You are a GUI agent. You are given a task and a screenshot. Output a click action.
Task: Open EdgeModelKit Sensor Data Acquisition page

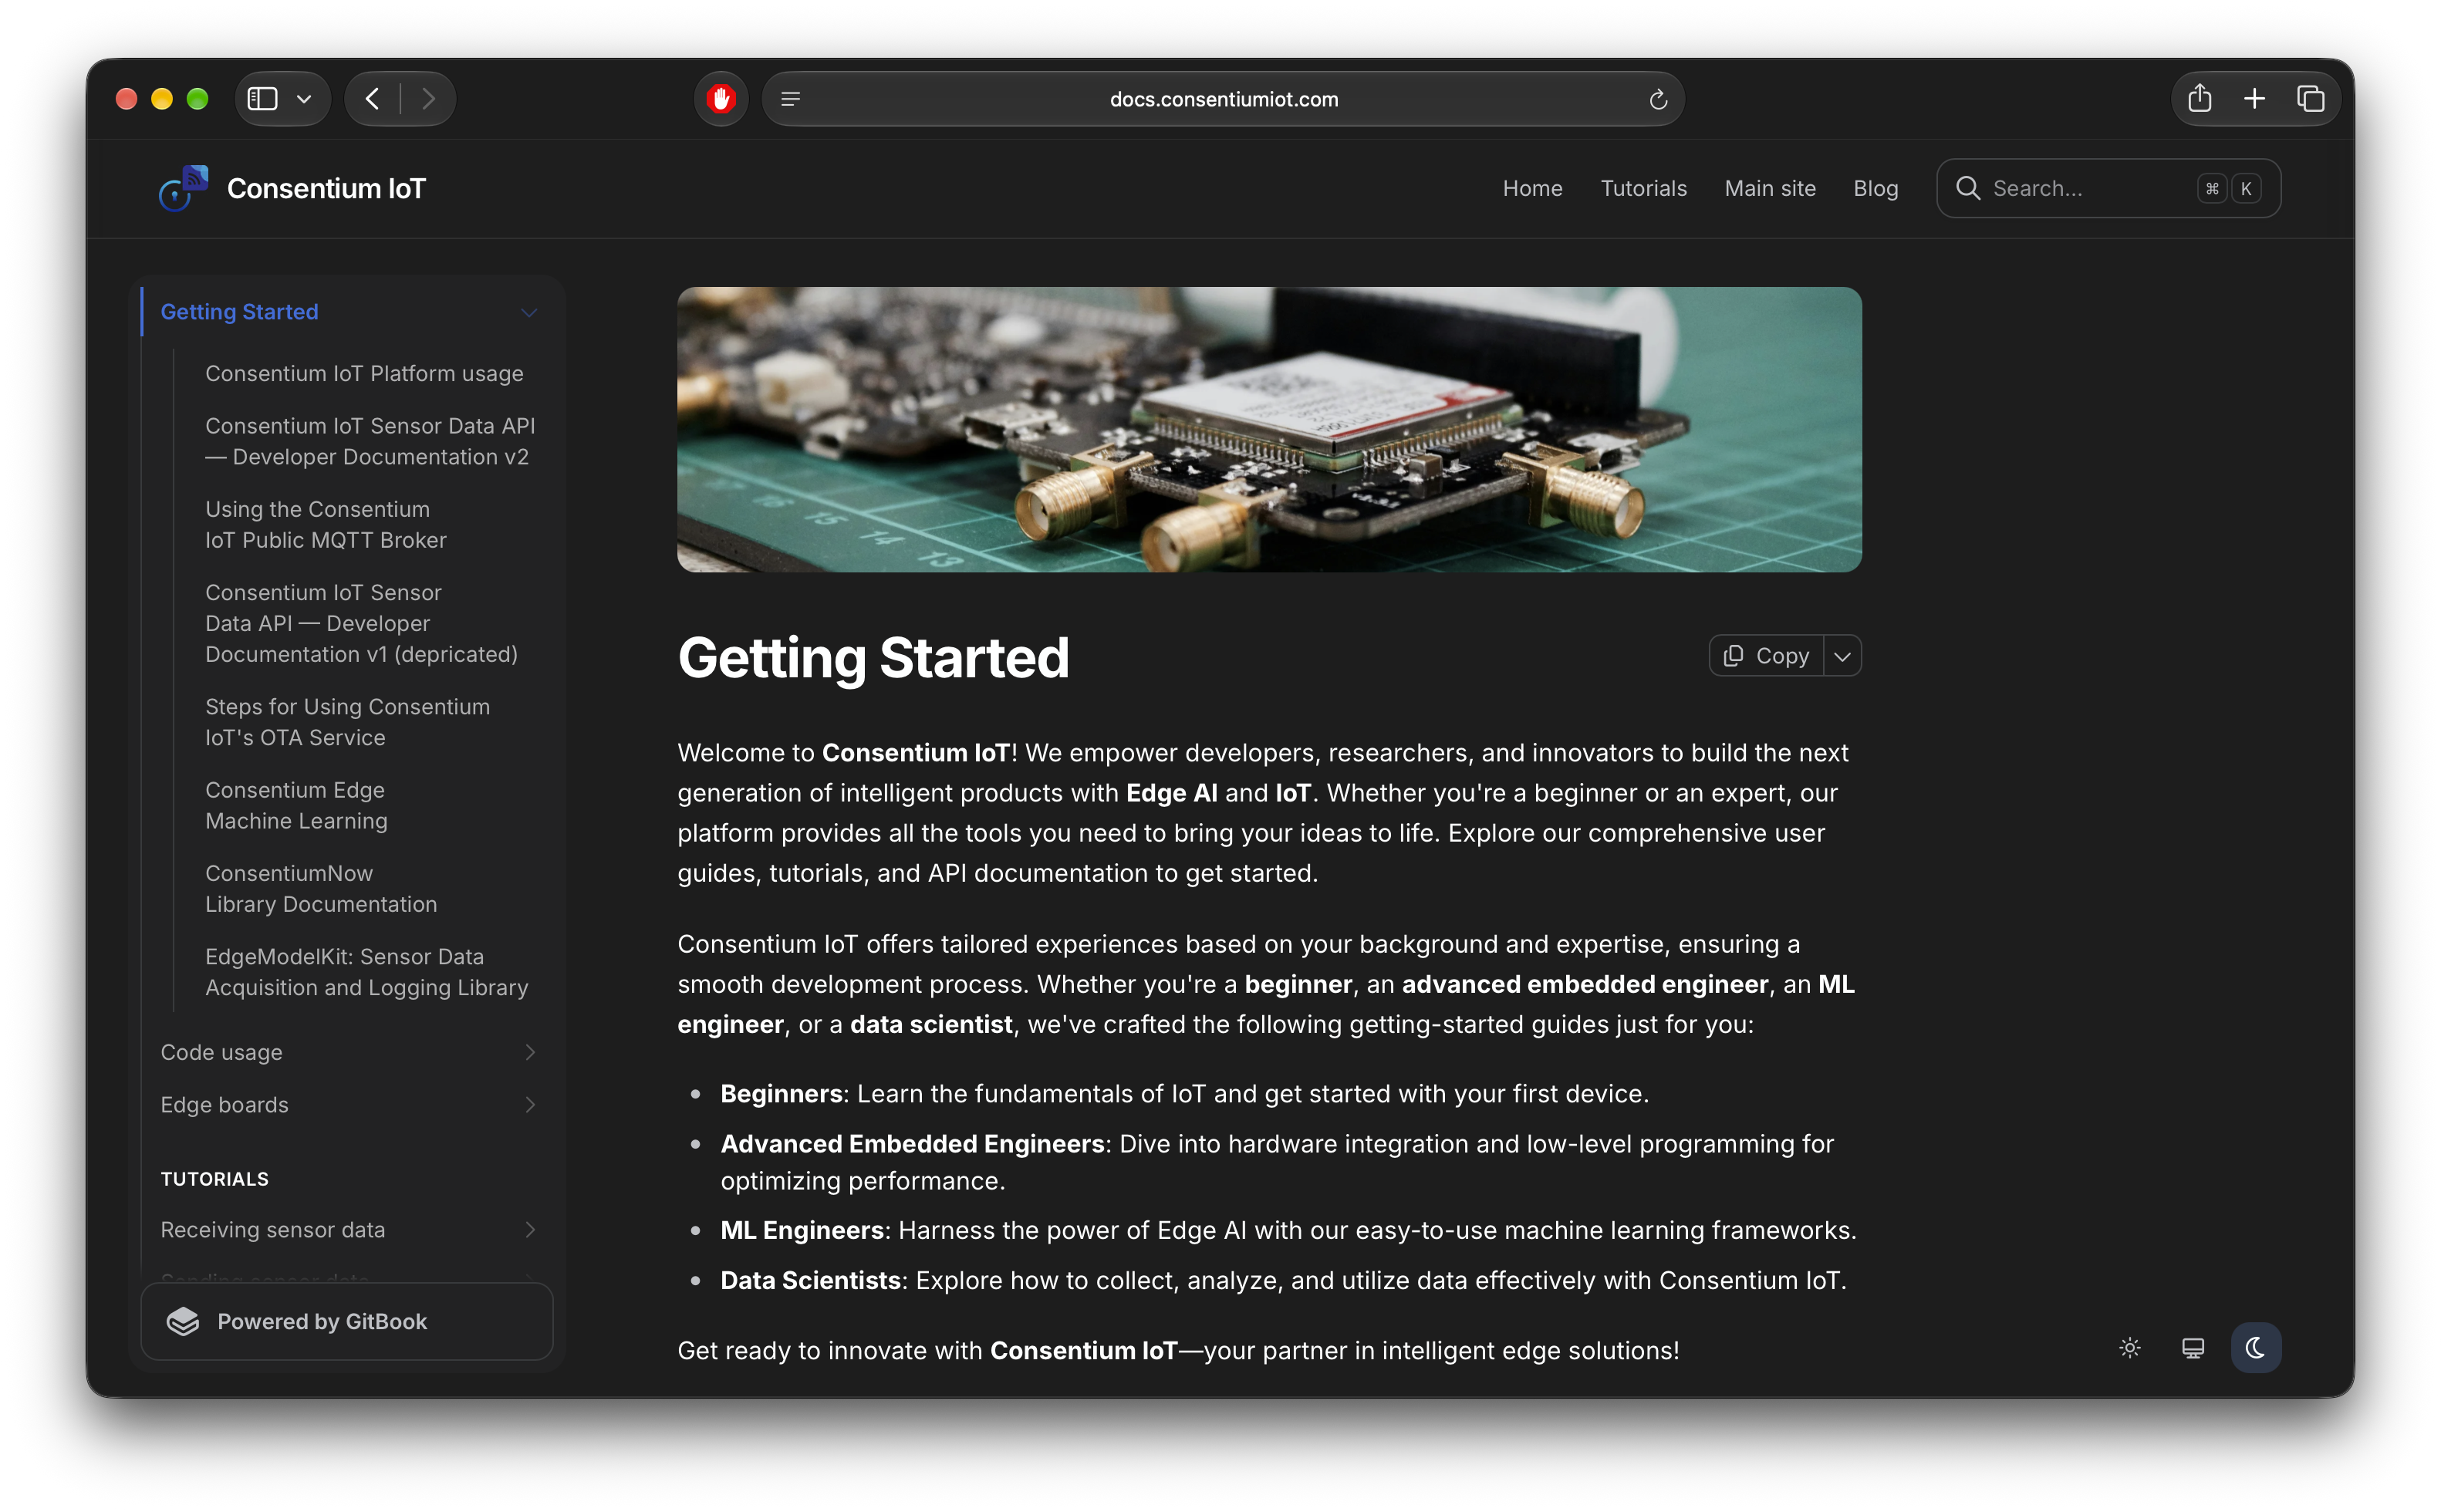pyautogui.click(x=366, y=972)
